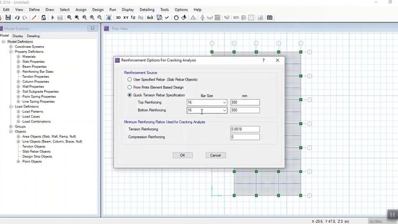The height and width of the screenshot is (224, 398).
Task: Expand the Load Patterns node
Action: [18, 111]
